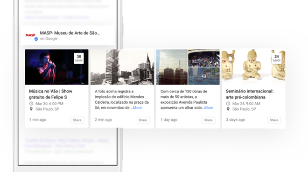Share the Mendes Caldeira implosion post
This screenshot has width=308, height=172.
click(143, 120)
